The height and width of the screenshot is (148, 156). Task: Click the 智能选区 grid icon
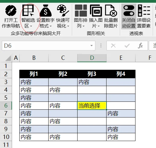click(x=28, y=10)
